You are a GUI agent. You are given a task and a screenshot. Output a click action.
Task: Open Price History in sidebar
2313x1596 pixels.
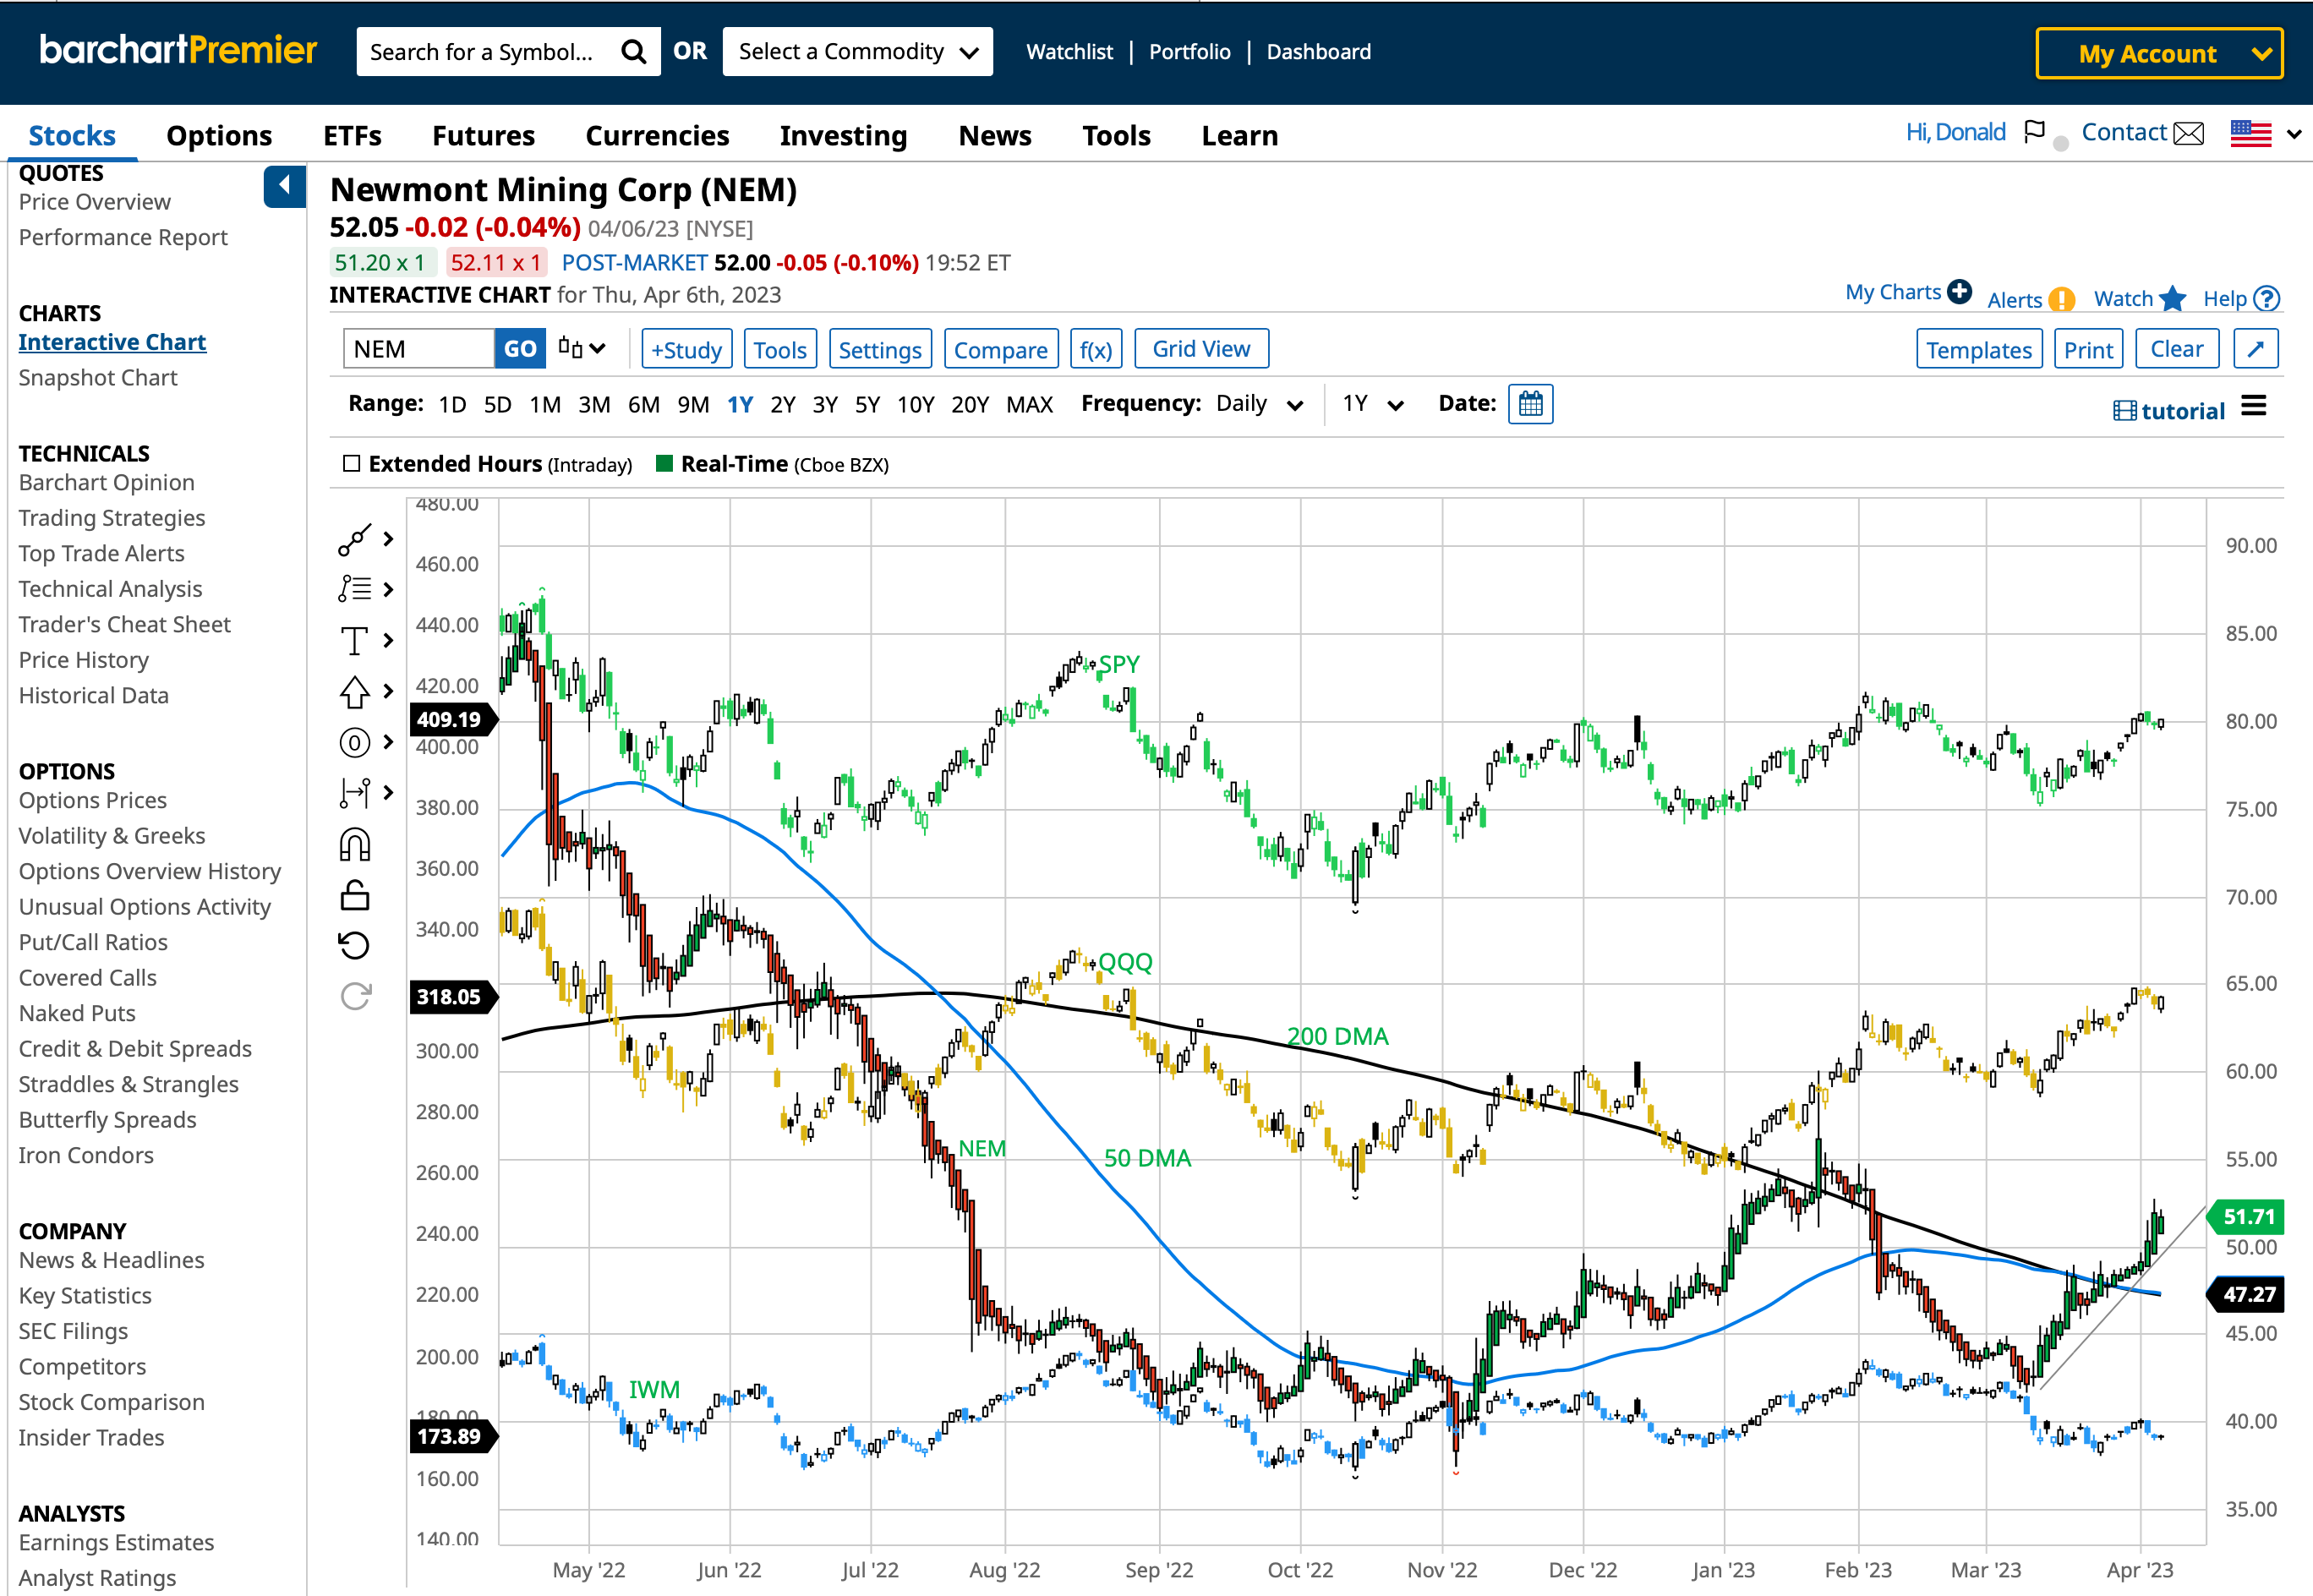[x=84, y=660]
